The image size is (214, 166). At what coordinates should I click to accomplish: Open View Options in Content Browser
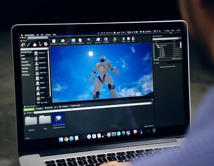[x=149, y=126]
